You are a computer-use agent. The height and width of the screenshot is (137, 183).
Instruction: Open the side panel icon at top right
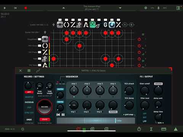coord(178,8)
